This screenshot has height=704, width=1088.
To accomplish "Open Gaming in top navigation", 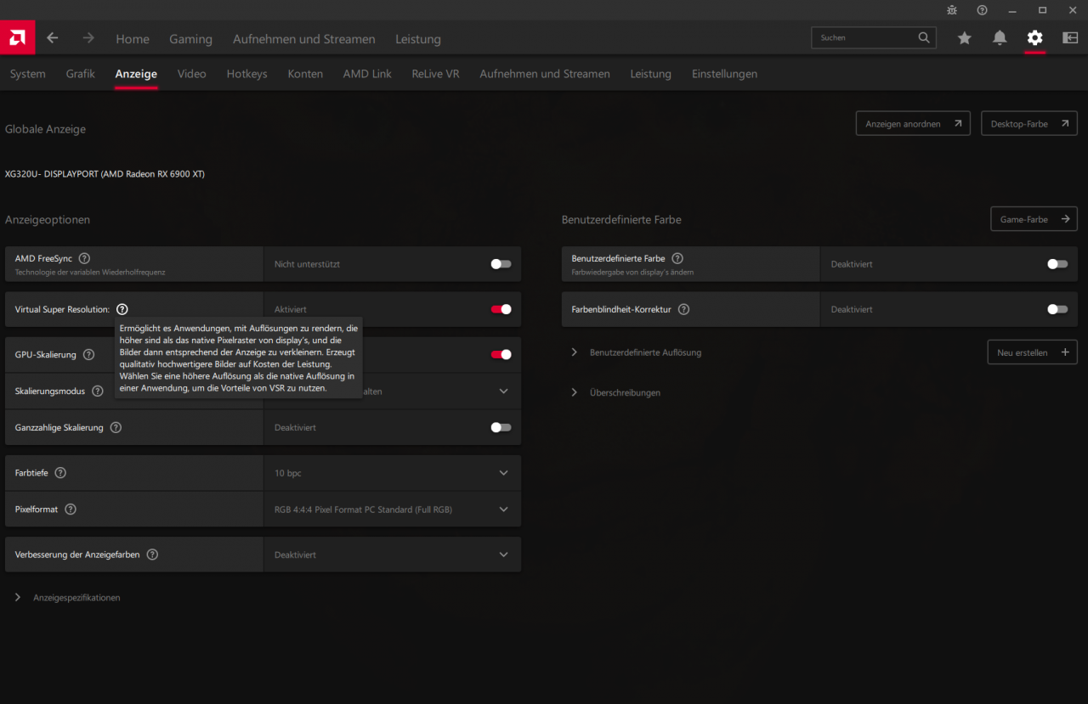I will coord(191,39).
